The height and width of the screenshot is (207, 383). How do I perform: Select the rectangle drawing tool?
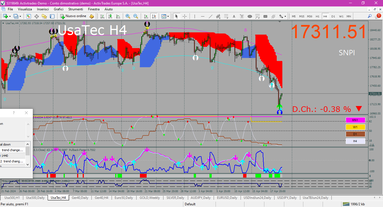click(x=265, y=16)
